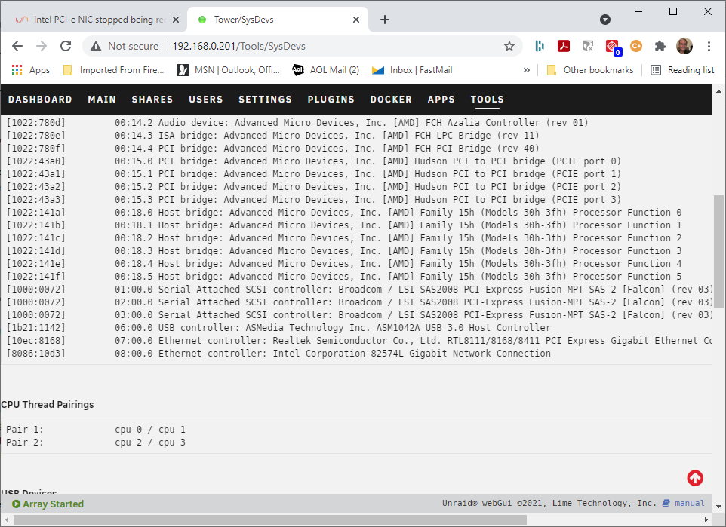Go to the Main page
This screenshot has width=726, height=527.
click(102, 99)
